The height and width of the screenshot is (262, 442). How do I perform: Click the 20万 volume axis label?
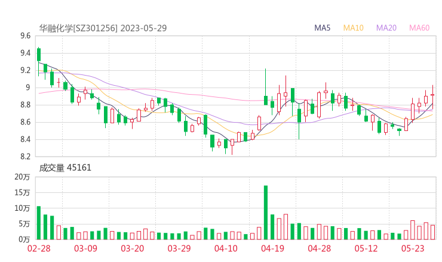tap(22, 177)
